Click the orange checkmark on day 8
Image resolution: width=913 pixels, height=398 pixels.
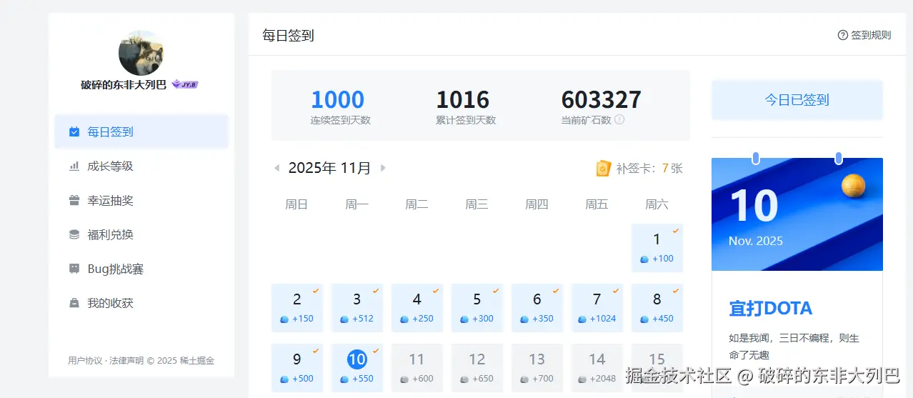(676, 291)
